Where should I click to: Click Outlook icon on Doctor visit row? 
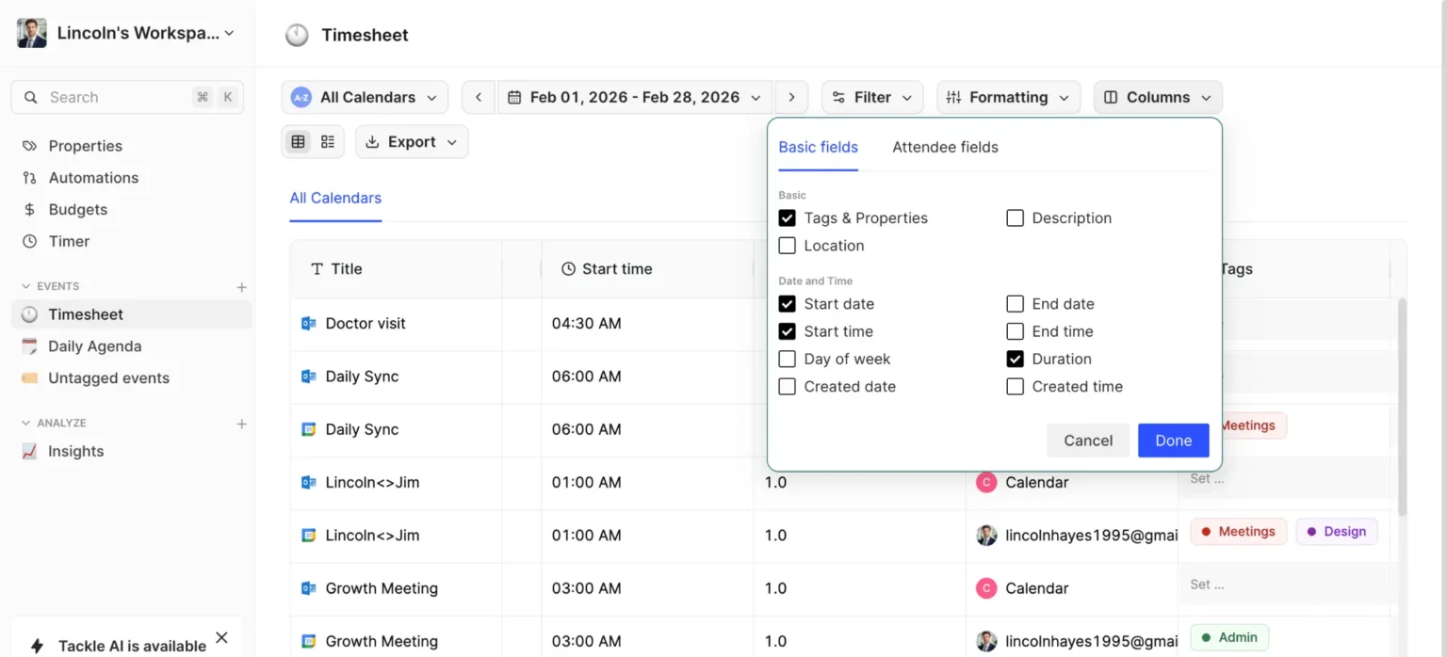tap(308, 324)
